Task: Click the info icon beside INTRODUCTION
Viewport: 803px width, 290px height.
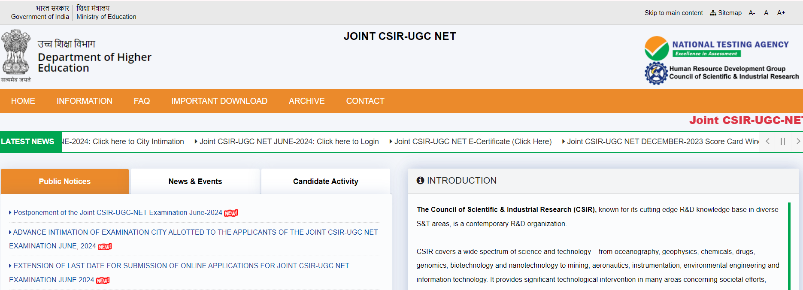Action: click(x=420, y=181)
